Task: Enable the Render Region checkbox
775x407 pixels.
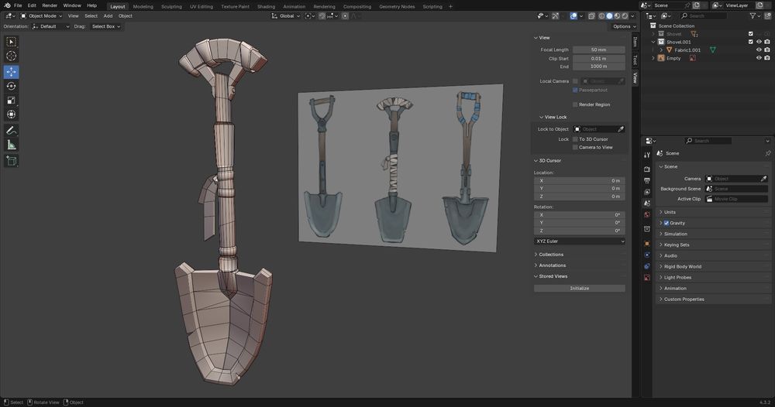Action: (575, 104)
